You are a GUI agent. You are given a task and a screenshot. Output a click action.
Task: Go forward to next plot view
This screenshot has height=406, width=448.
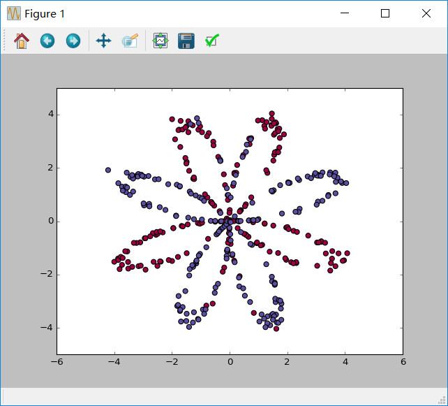[73, 41]
